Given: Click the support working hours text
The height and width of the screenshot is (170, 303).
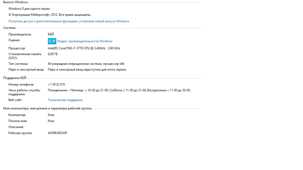Looking at the screenshot, I should click(119, 90).
